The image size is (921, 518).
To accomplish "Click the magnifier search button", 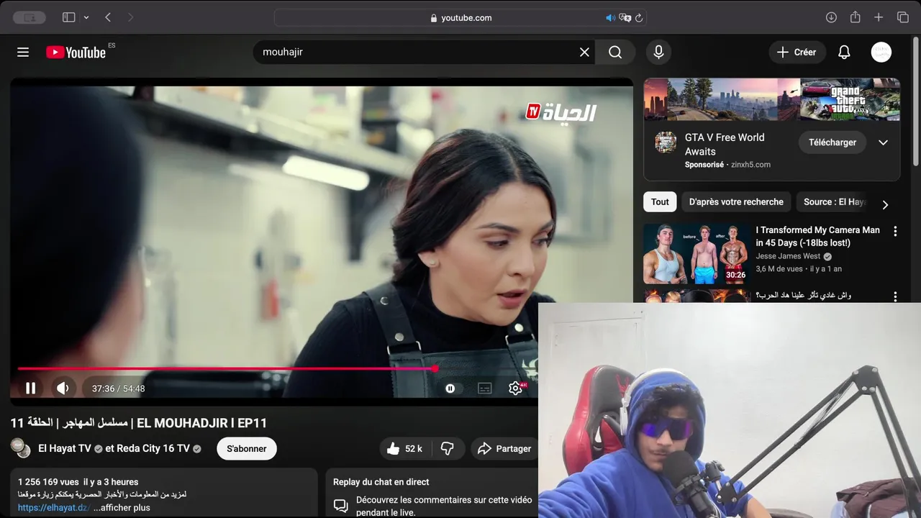I will coord(615,52).
